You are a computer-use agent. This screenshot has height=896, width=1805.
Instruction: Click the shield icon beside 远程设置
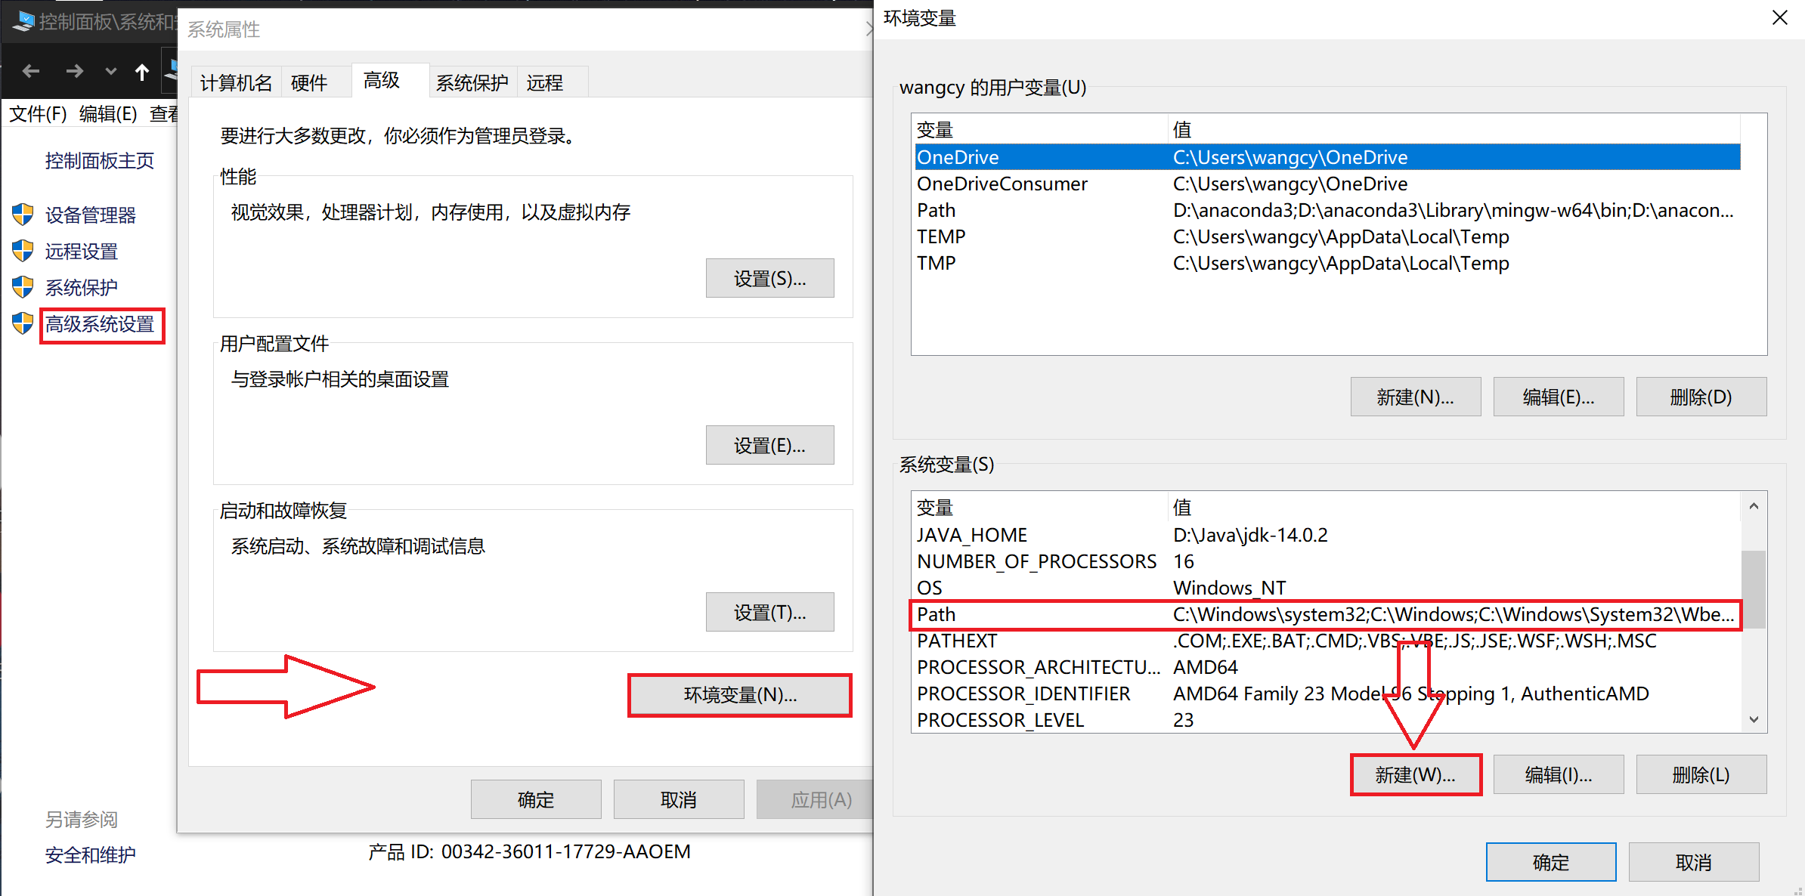23,251
